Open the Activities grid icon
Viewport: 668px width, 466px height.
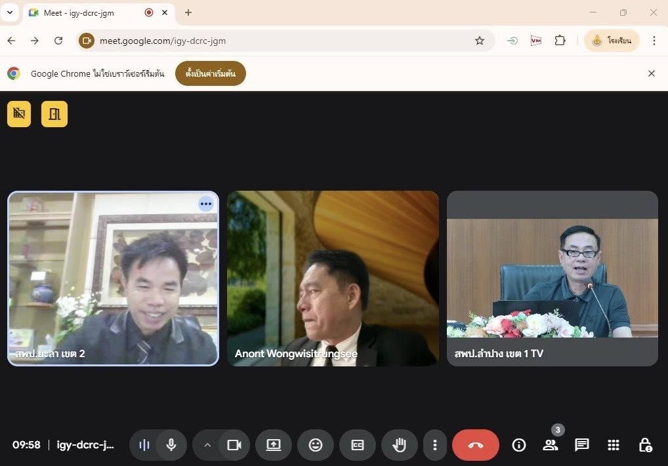pos(614,445)
